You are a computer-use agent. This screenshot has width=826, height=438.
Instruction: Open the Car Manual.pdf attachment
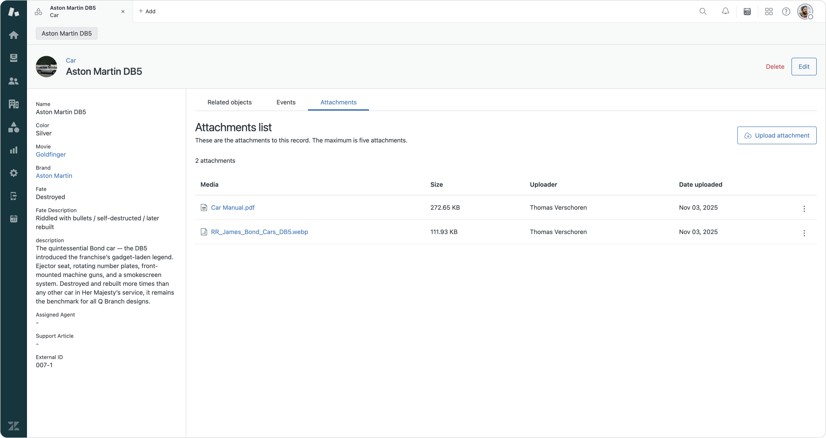233,207
